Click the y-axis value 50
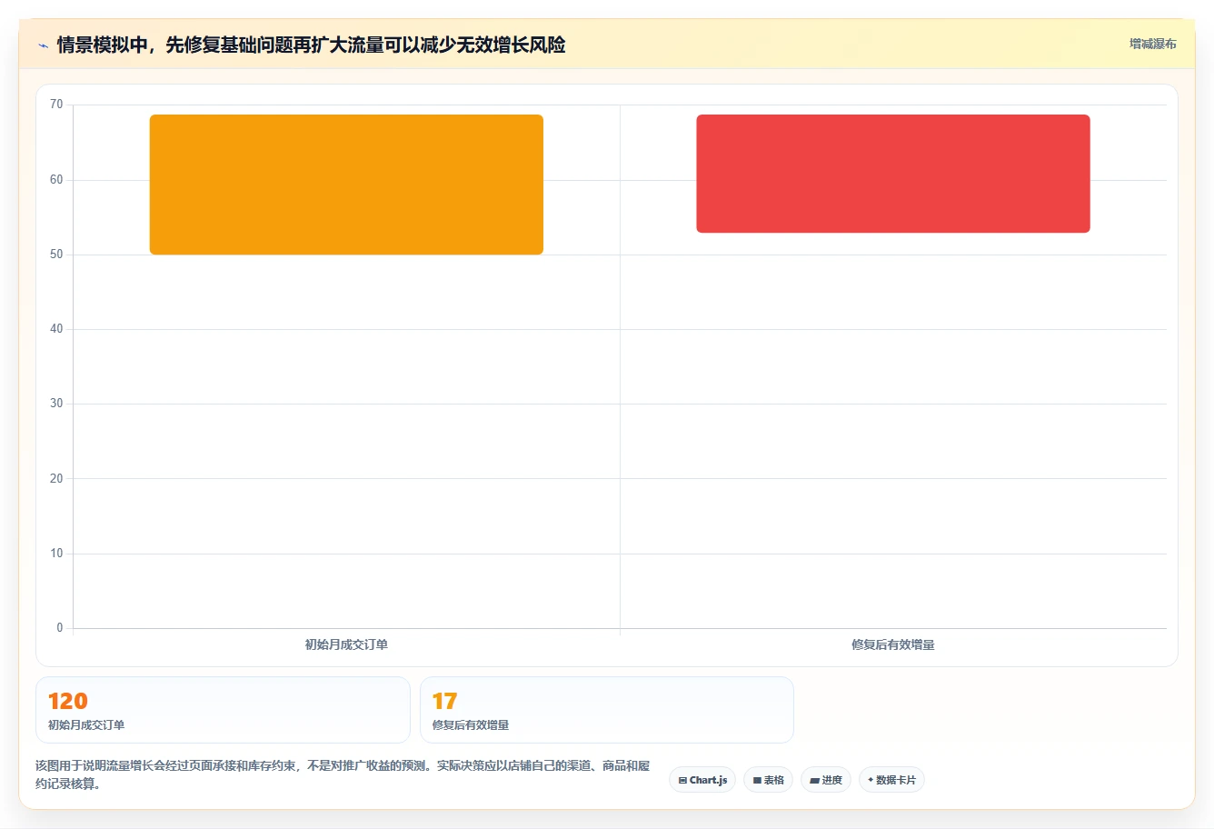 coord(56,255)
